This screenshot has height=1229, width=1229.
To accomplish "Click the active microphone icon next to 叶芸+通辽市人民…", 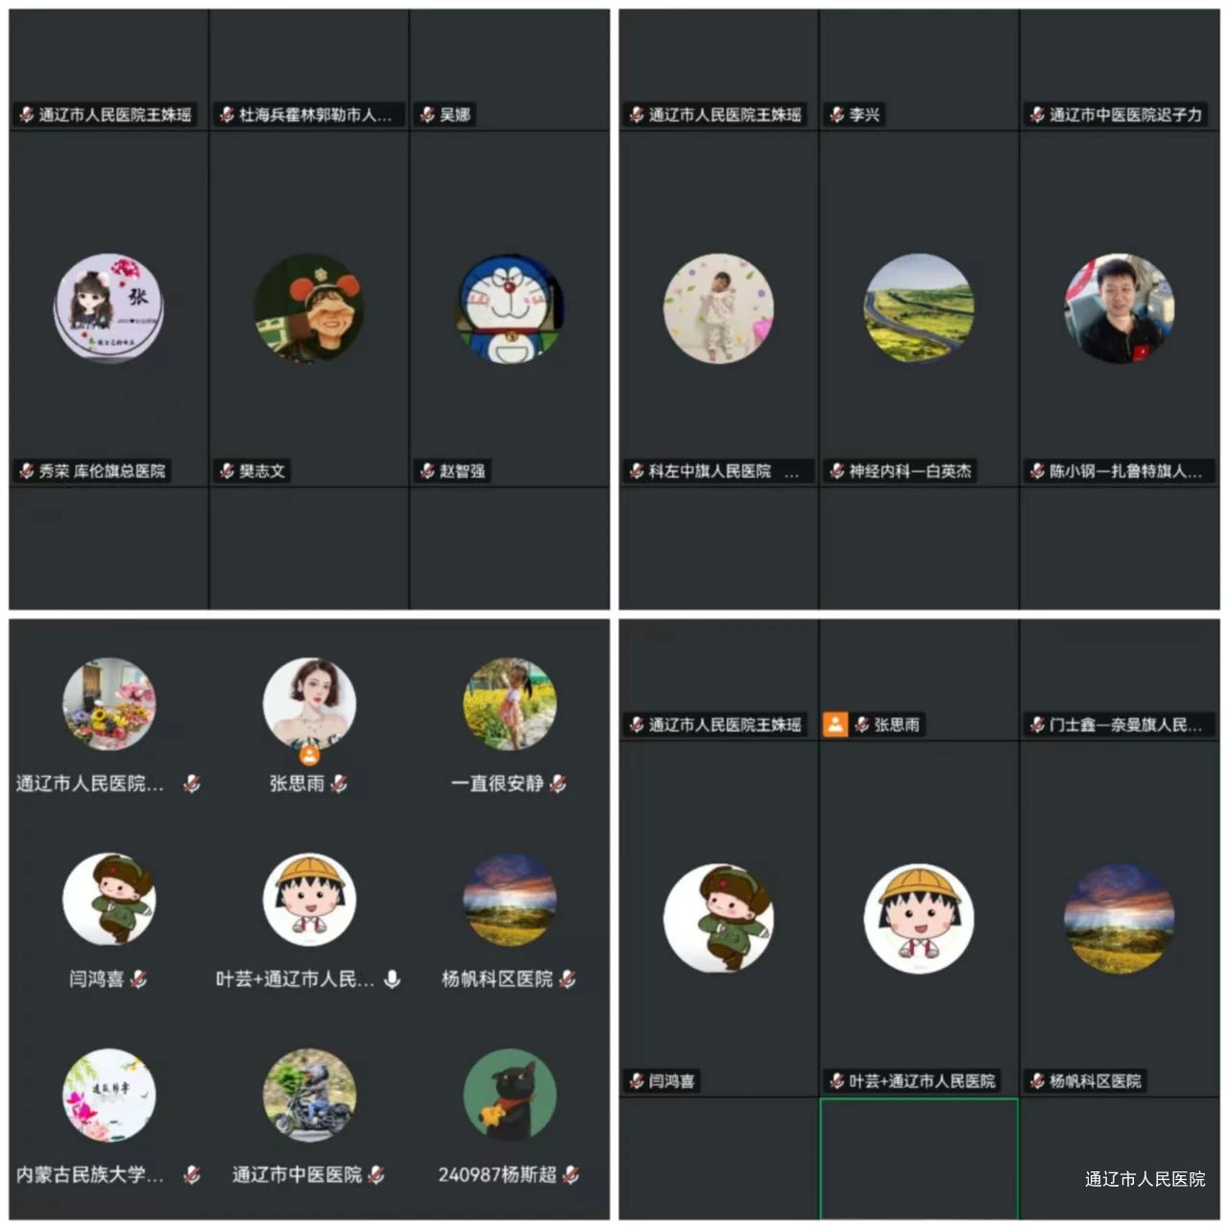I will point(392,979).
